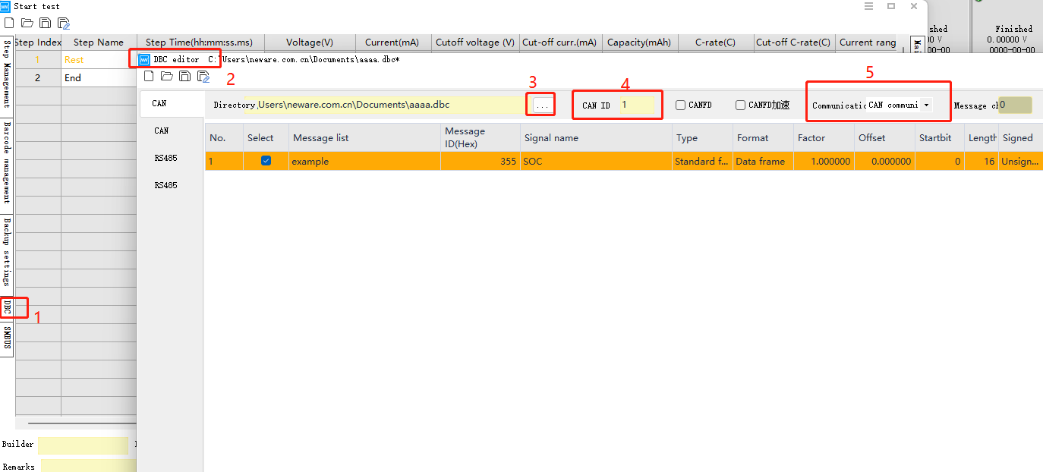
Task: Click the Step Index column header
Action: [x=38, y=42]
